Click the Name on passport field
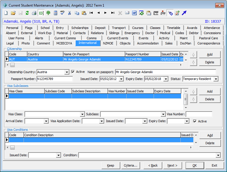 [166, 72]
